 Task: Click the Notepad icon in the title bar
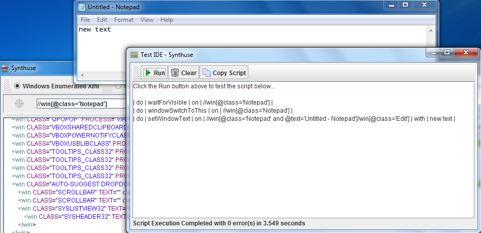[x=82, y=7]
